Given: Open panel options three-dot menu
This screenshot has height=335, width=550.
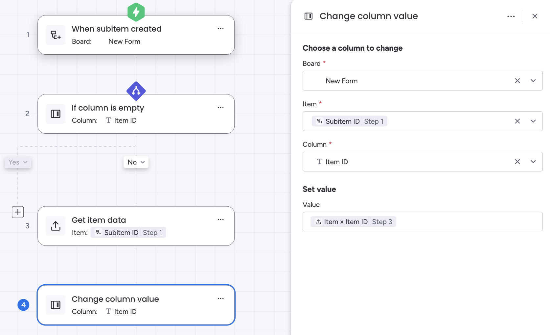Looking at the screenshot, I should click(511, 16).
